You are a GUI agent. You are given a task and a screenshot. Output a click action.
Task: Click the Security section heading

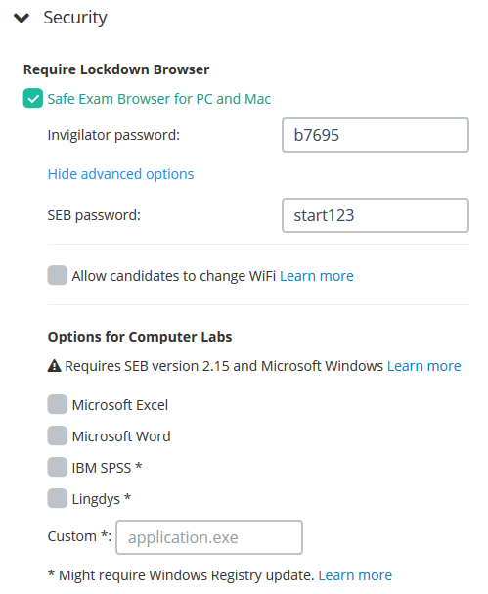pyautogui.click(x=75, y=18)
